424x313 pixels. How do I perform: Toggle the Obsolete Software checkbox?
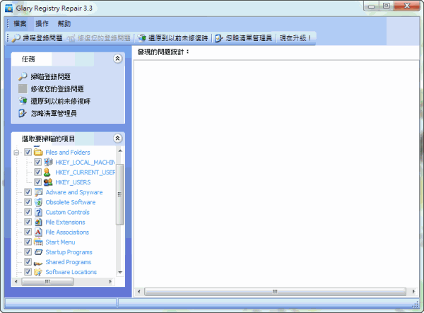click(x=28, y=202)
